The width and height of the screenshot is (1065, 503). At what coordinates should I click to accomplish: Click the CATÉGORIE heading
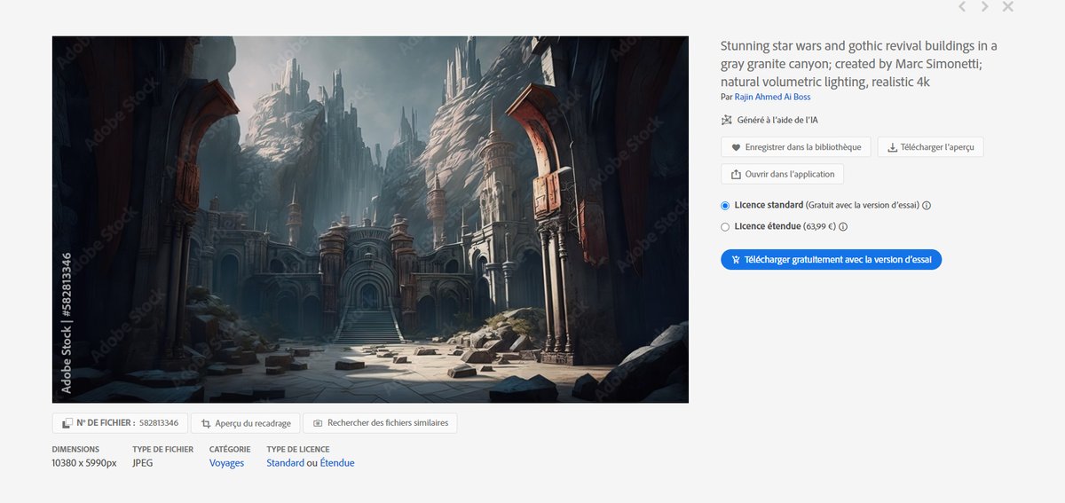coord(230,450)
